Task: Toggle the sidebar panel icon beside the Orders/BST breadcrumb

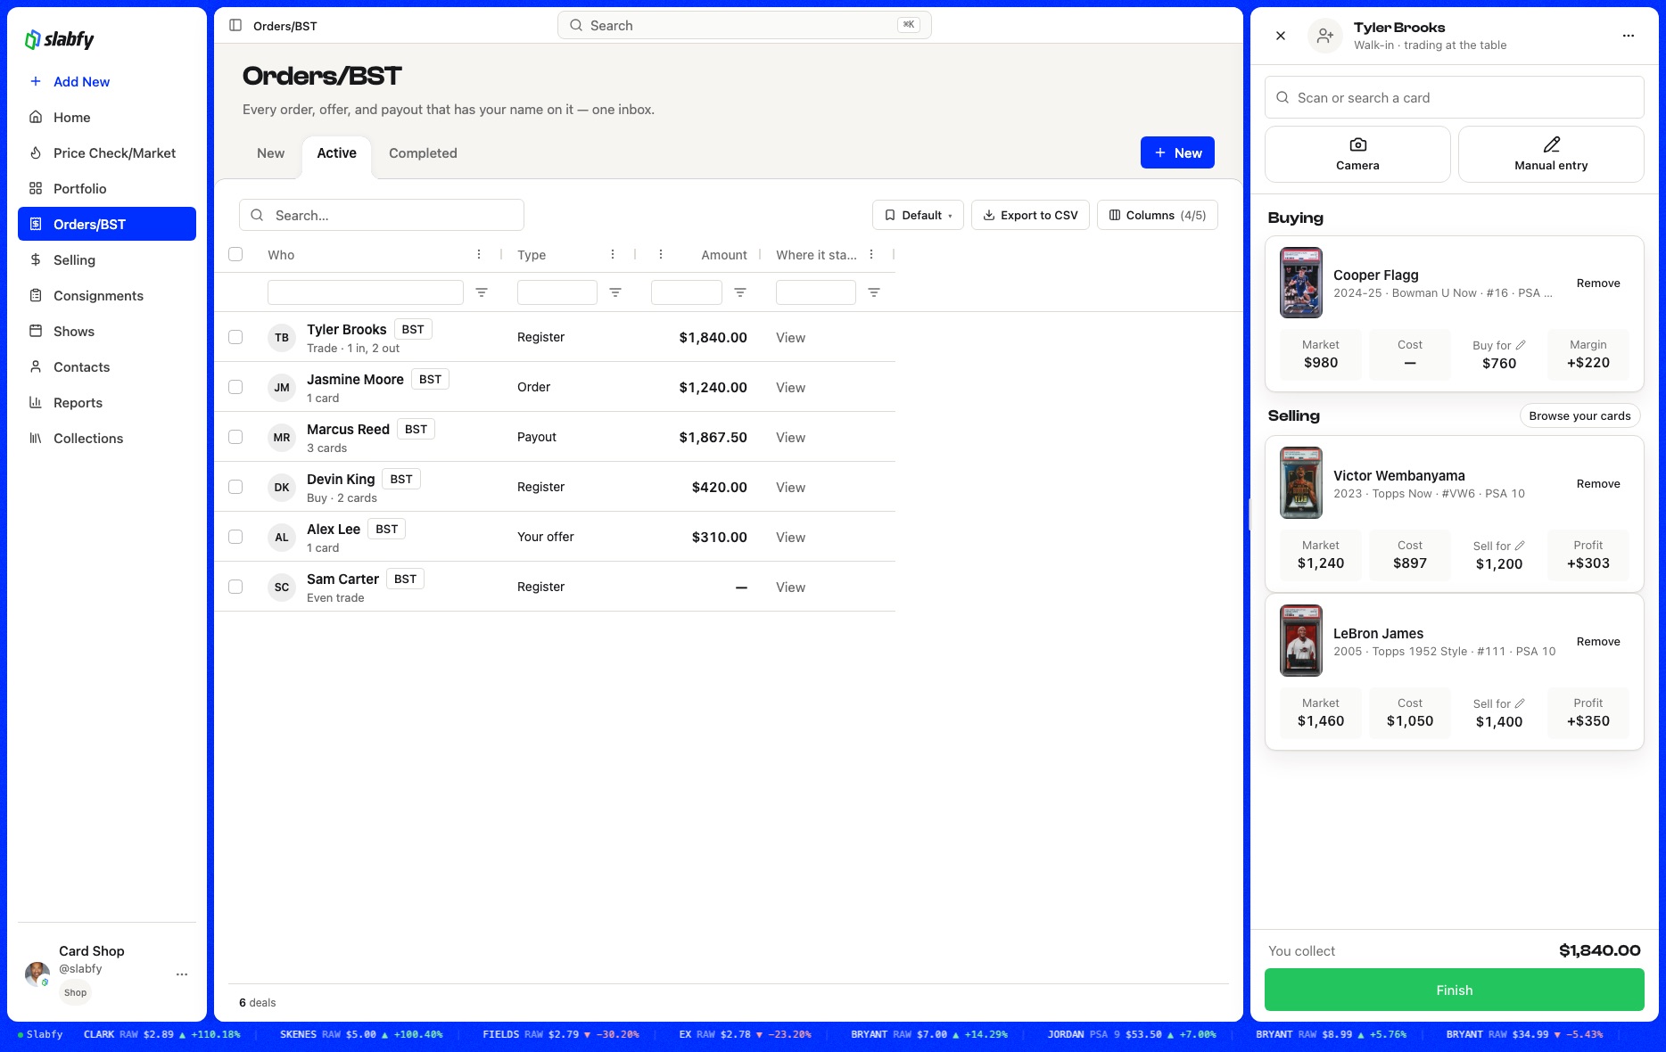Action: pos(235,26)
